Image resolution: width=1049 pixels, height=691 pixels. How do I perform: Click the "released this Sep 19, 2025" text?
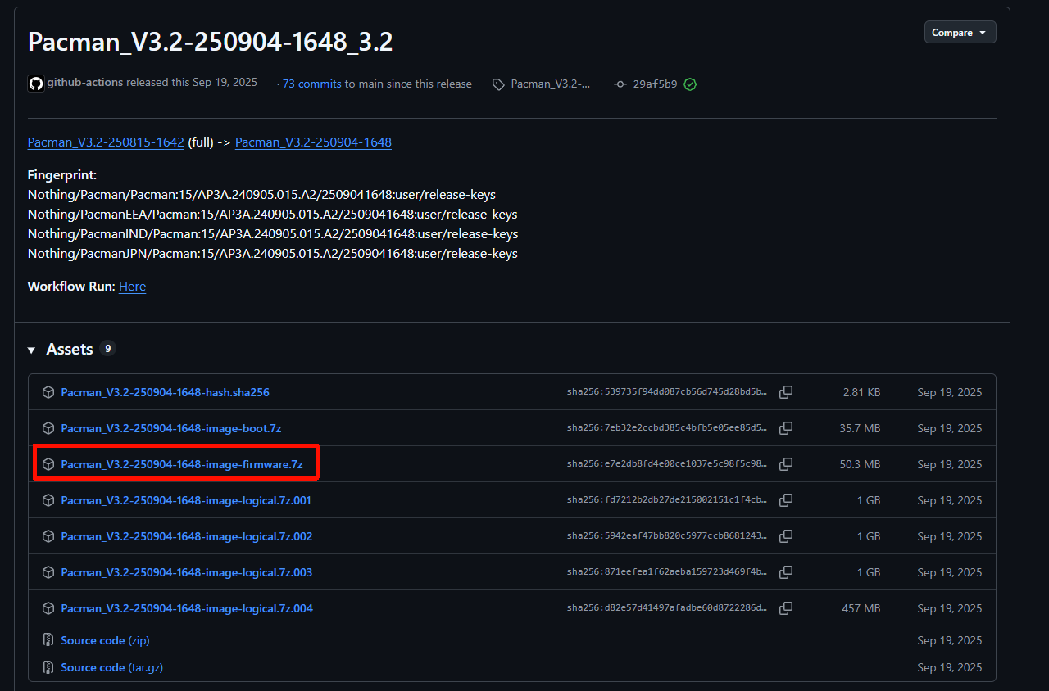(x=193, y=83)
